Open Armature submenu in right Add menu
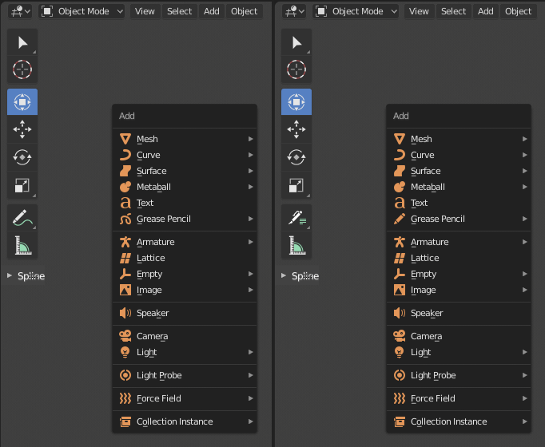 click(x=459, y=242)
